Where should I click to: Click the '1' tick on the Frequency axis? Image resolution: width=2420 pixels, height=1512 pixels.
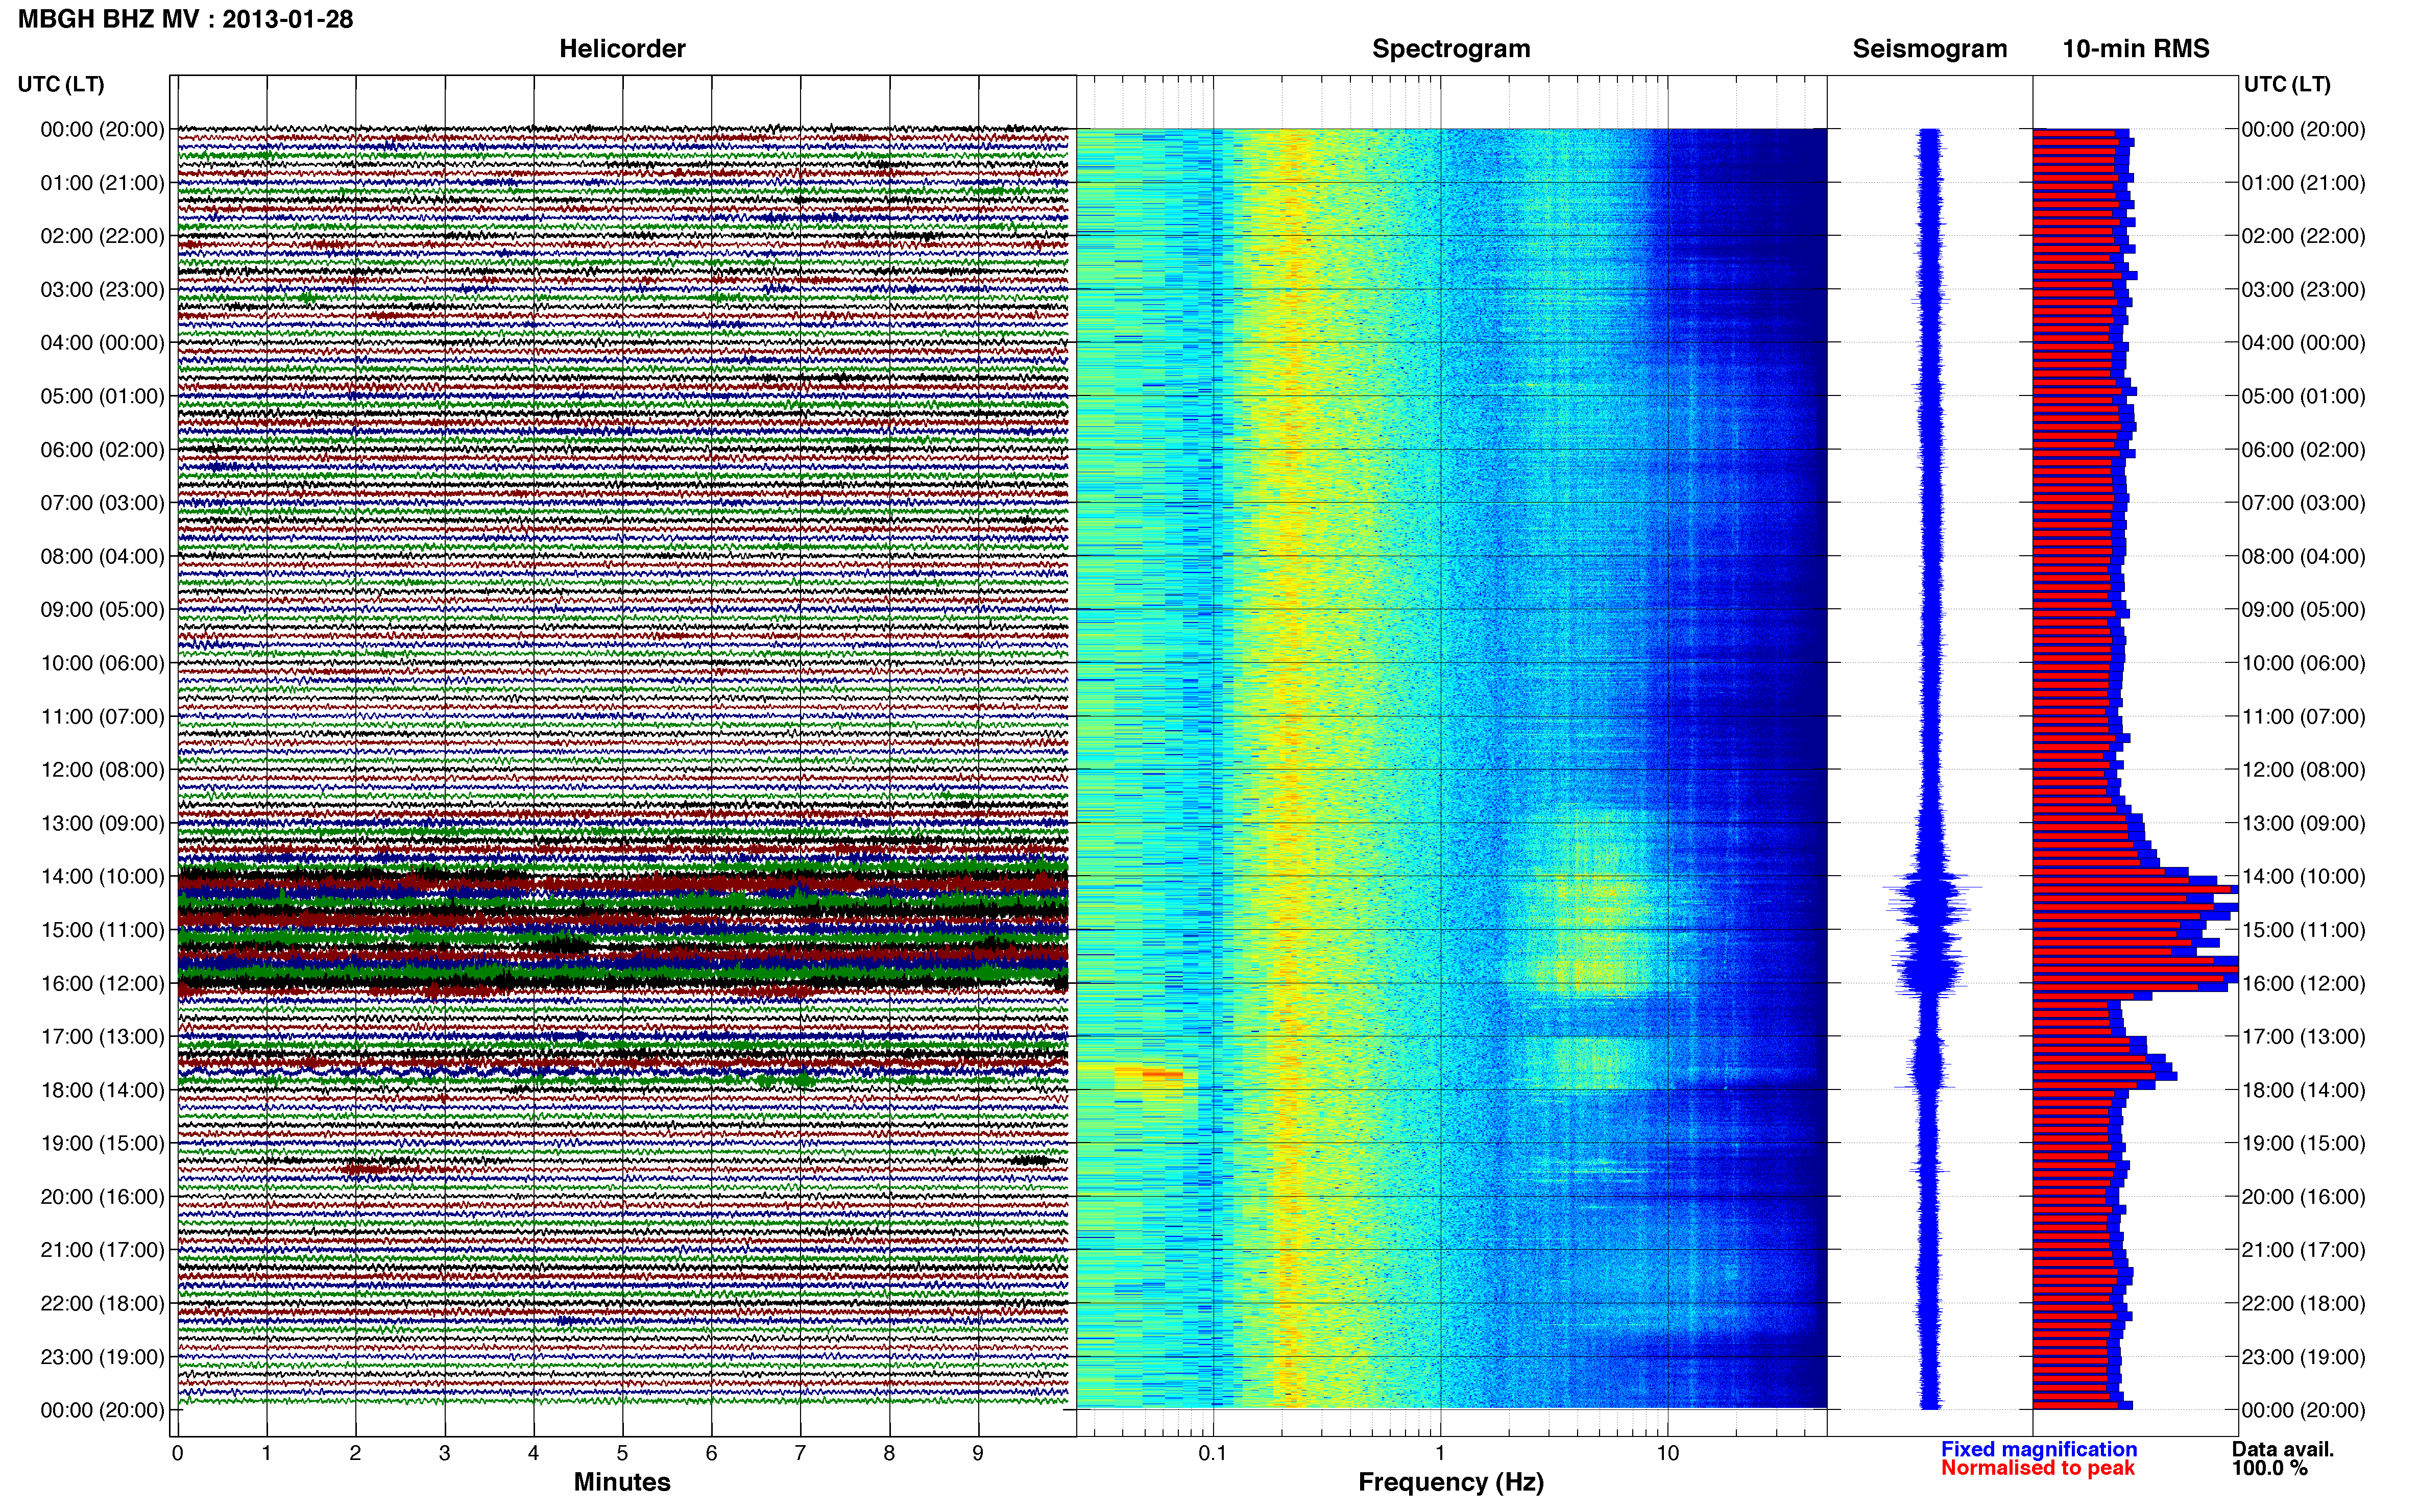click(x=1440, y=1453)
